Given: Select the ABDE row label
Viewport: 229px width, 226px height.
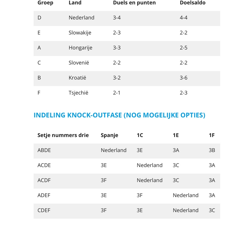Looking at the screenshot, I should (44, 150).
